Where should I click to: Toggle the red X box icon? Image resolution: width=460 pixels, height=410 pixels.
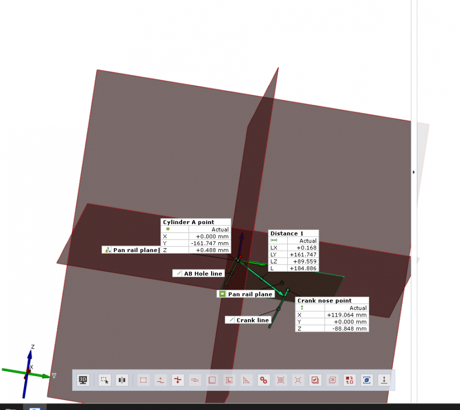332,380
